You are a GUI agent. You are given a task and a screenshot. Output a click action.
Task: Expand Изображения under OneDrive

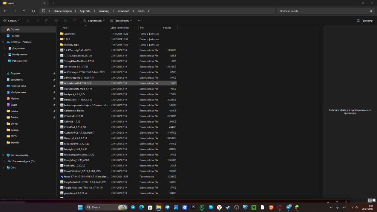(5, 55)
